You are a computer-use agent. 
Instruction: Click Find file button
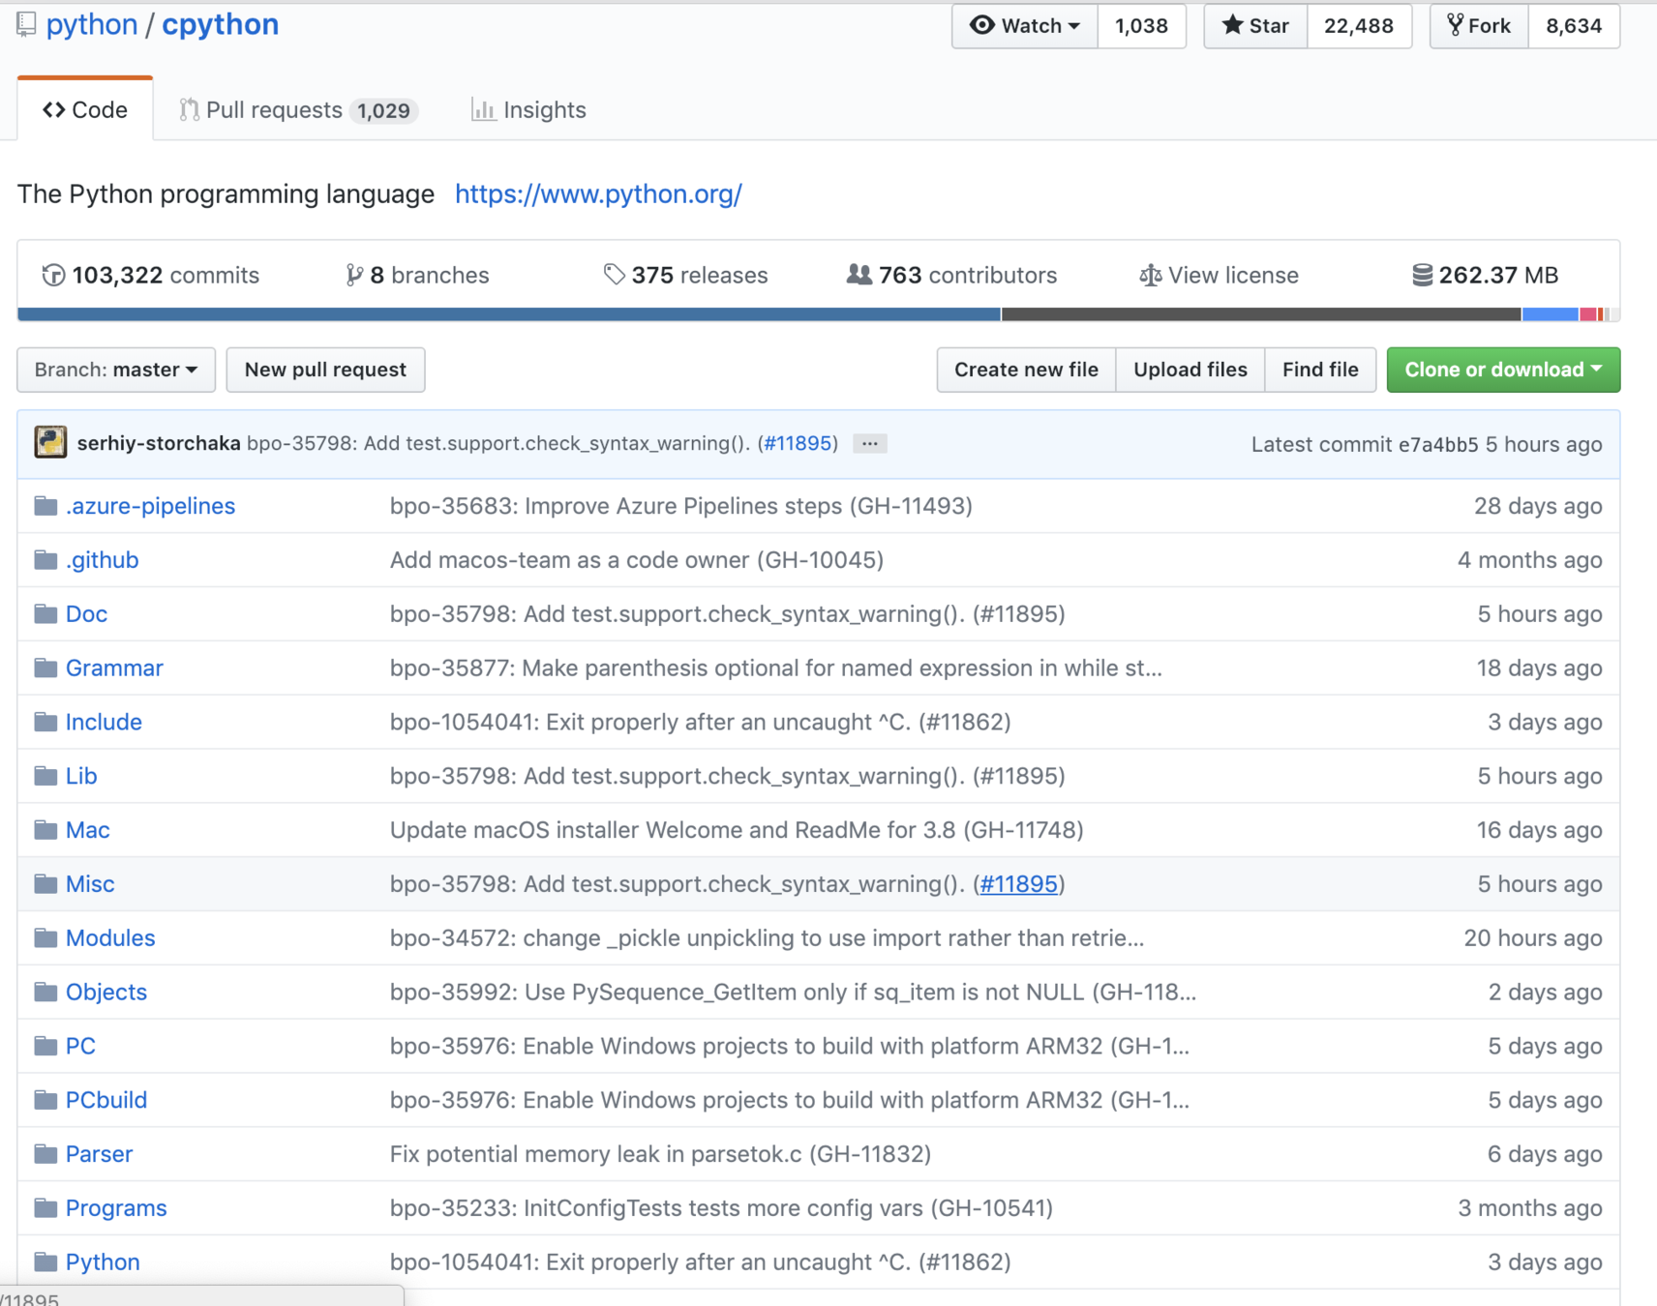point(1320,370)
